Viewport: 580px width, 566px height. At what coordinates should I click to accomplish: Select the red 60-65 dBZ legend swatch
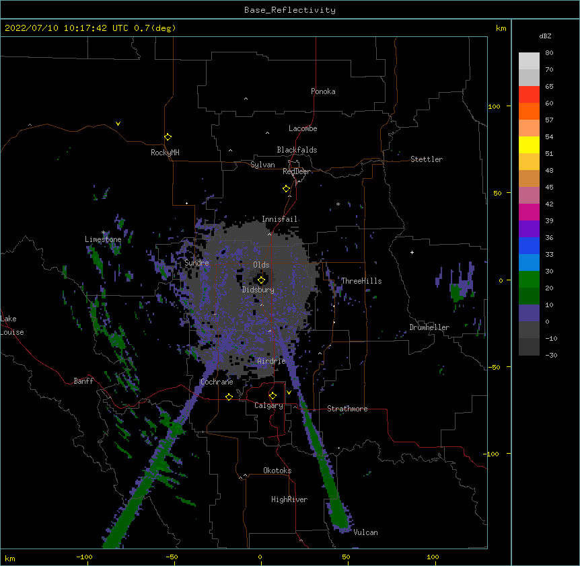click(529, 95)
